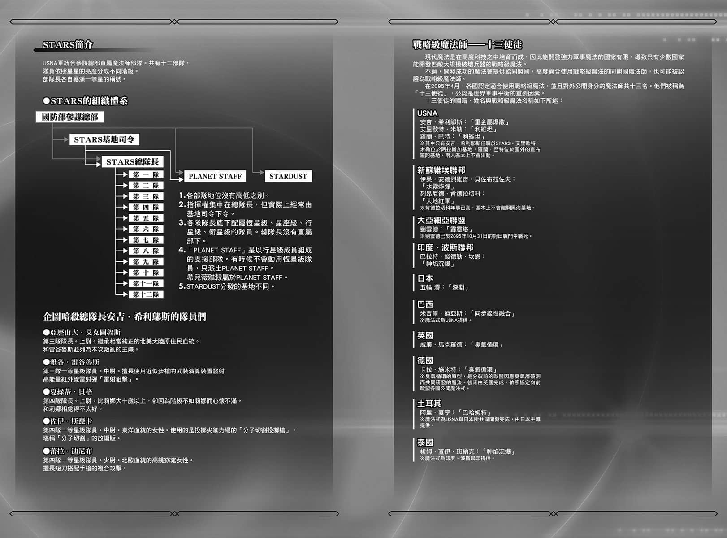Click the '第六隊' box

click(146, 229)
